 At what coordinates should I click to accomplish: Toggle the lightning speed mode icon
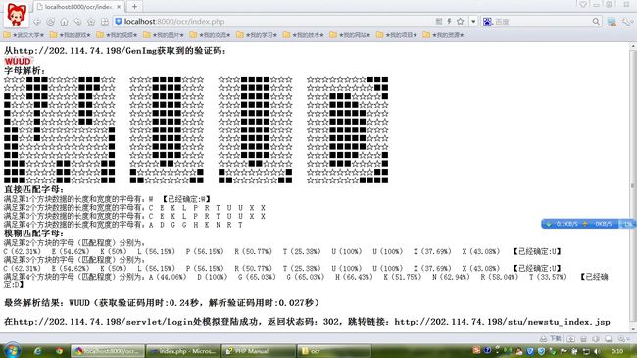click(449, 22)
